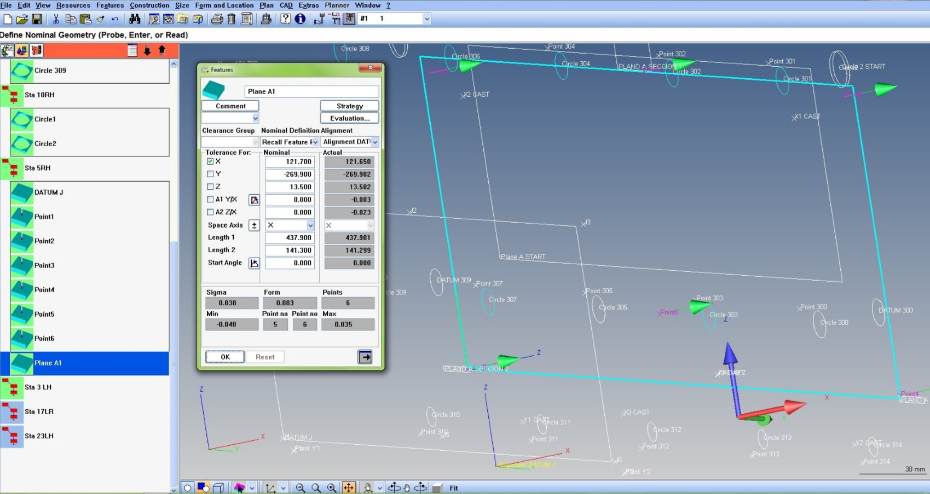Open the Space Axis dropdown
This screenshot has height=494, width=930.
[310, 225]
